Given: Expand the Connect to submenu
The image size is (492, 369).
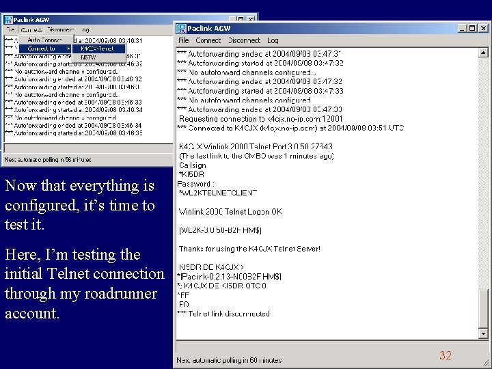Looking at the screenshot, I should (x=46, y=49).
